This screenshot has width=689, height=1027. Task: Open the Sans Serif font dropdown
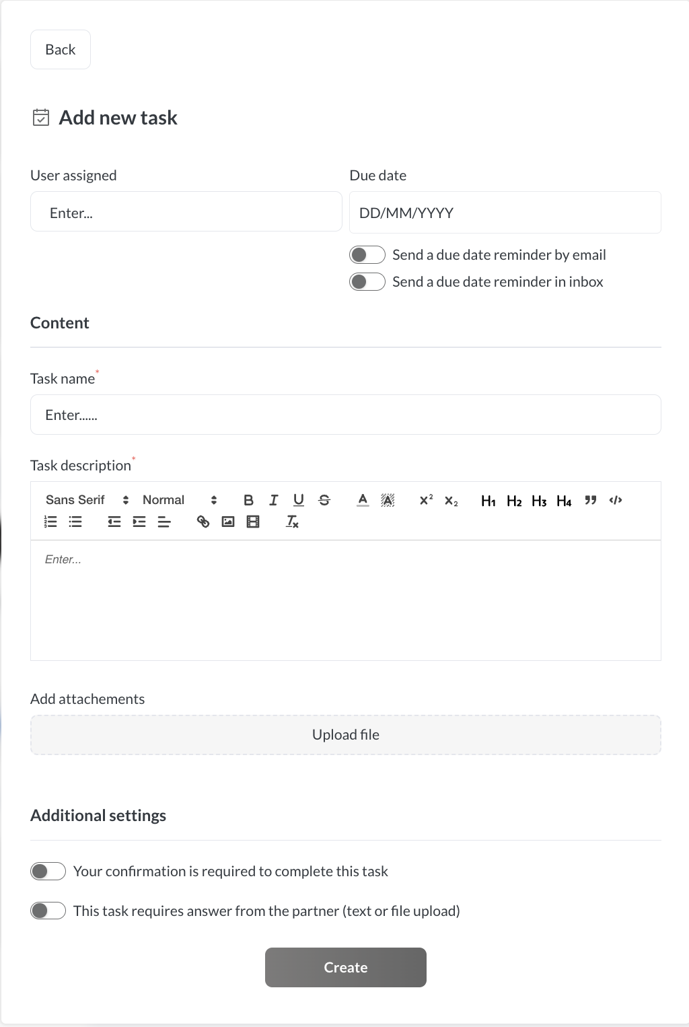tap(87, 500)
